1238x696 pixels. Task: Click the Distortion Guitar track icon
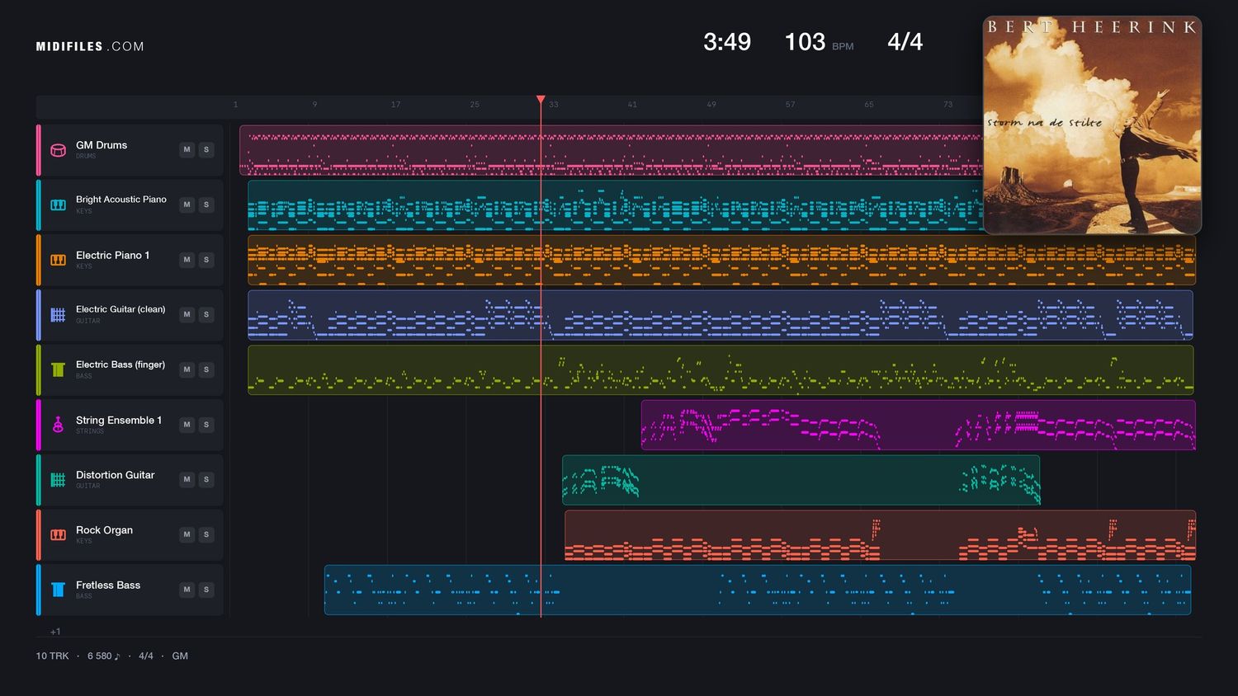pyautogui.click(x=58, y=480)
